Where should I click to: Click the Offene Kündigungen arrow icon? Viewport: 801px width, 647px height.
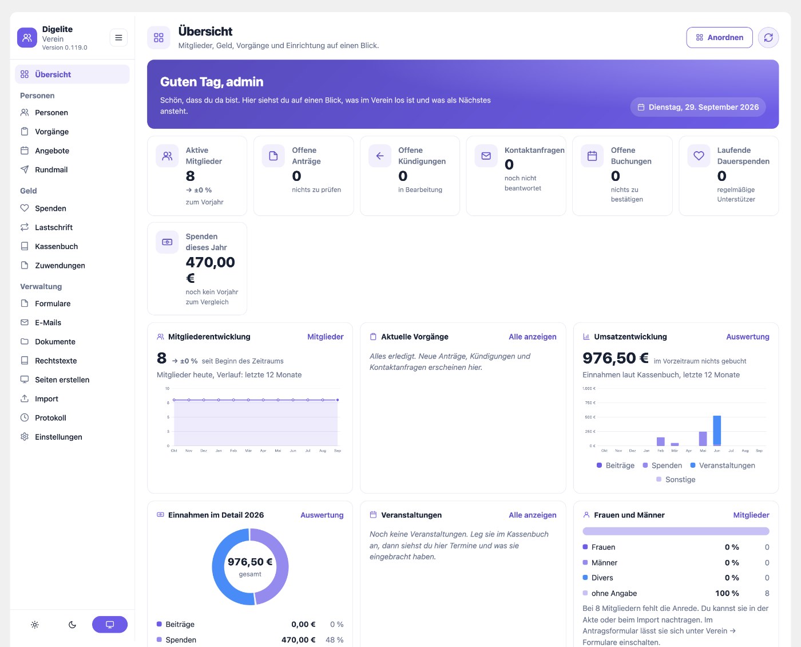click(380, 156)
